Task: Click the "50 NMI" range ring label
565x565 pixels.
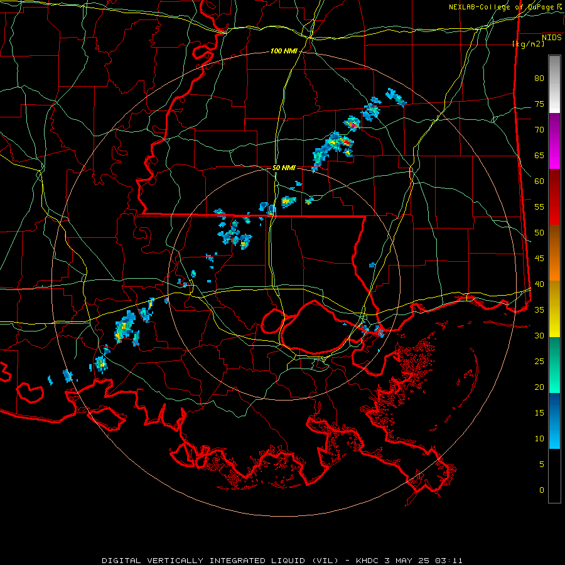Action: (284, 168)
